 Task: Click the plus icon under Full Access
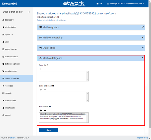click(x=41, y=110)
